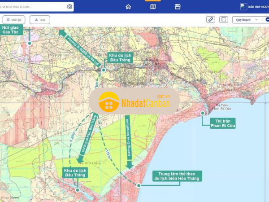Select the ruler measurement tool
Image resolution: width=269 pixels, height=202 pixels.
211,20
